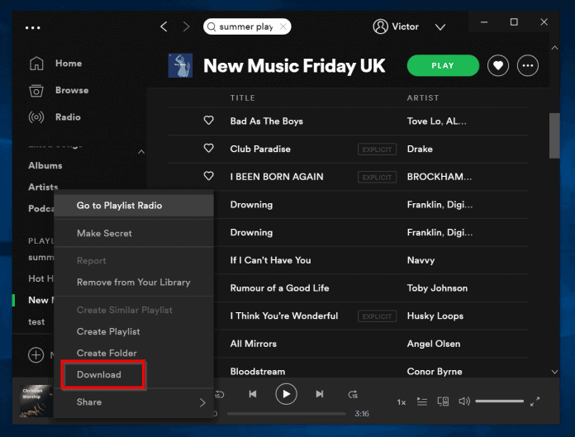This screenshot has width=575, height=437.
Task: Open Albums in the library sidebar
Action: 45,165
